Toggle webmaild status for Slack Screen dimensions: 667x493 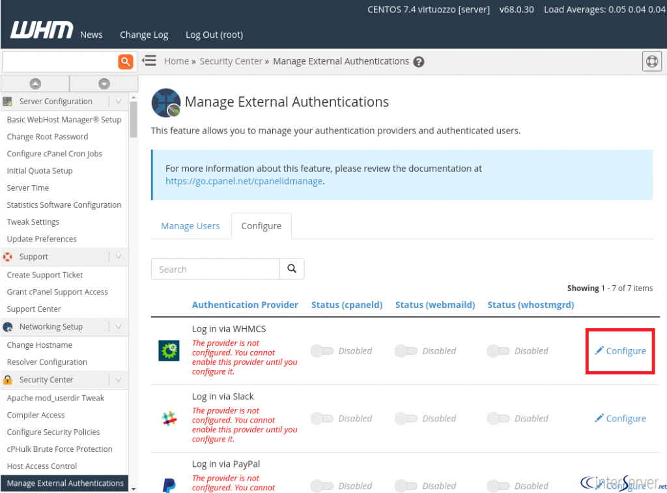click(406, 419)
